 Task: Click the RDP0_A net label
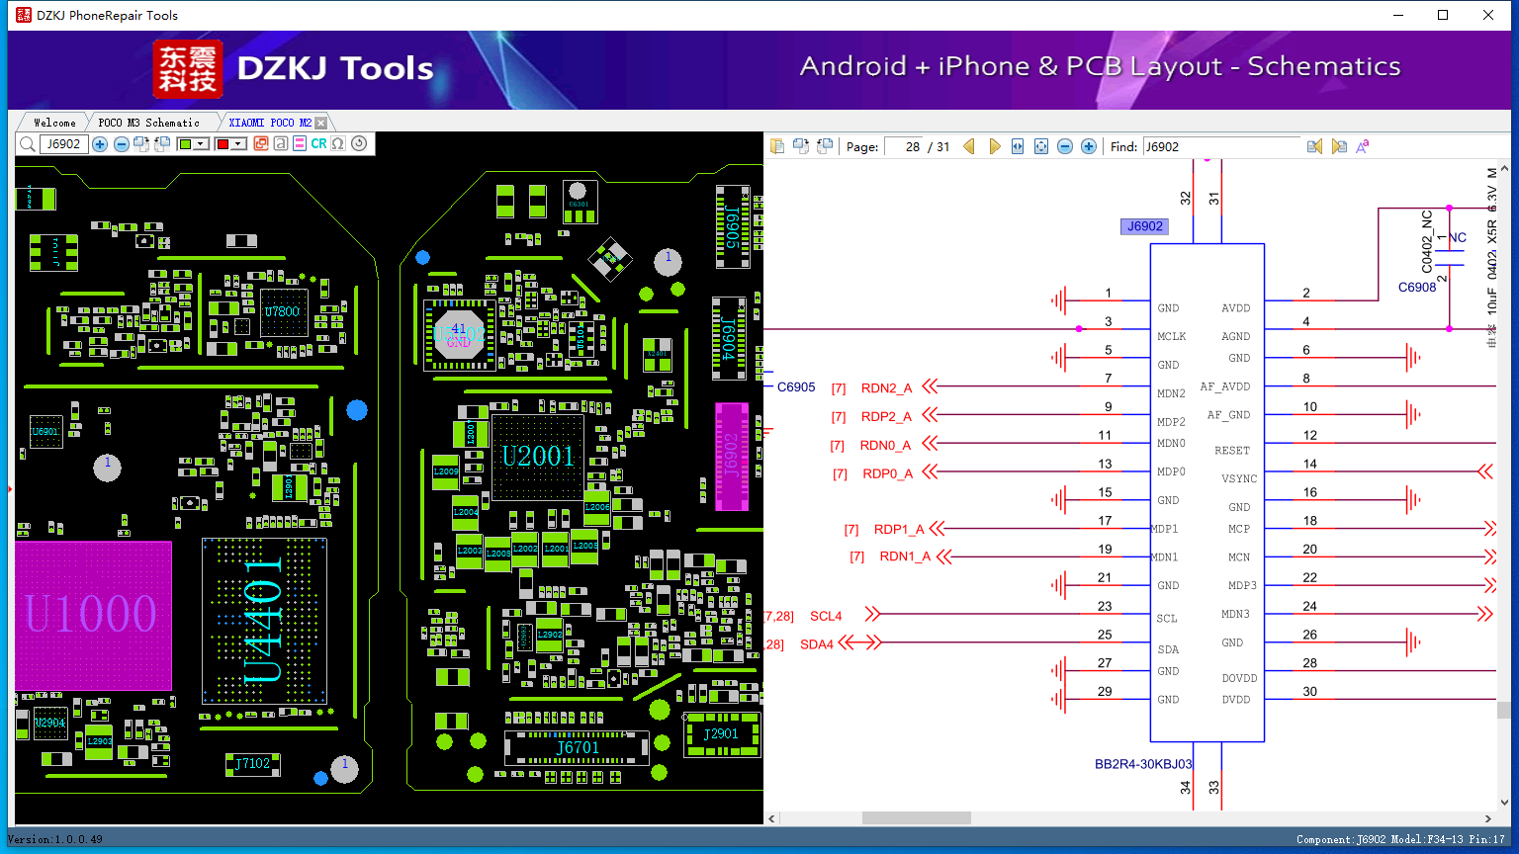pos(887,473)
